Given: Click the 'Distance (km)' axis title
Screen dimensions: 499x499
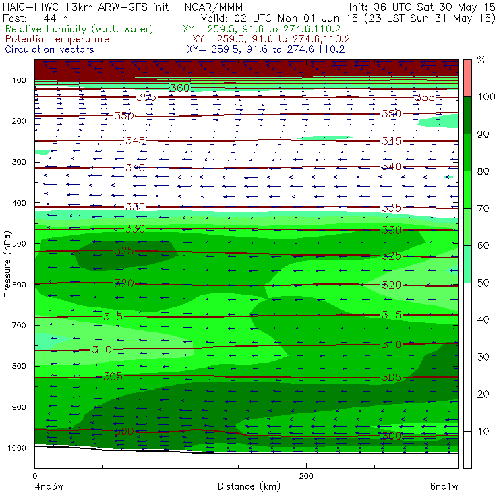Looking at the screenshot, I should [x=249, y=486].
